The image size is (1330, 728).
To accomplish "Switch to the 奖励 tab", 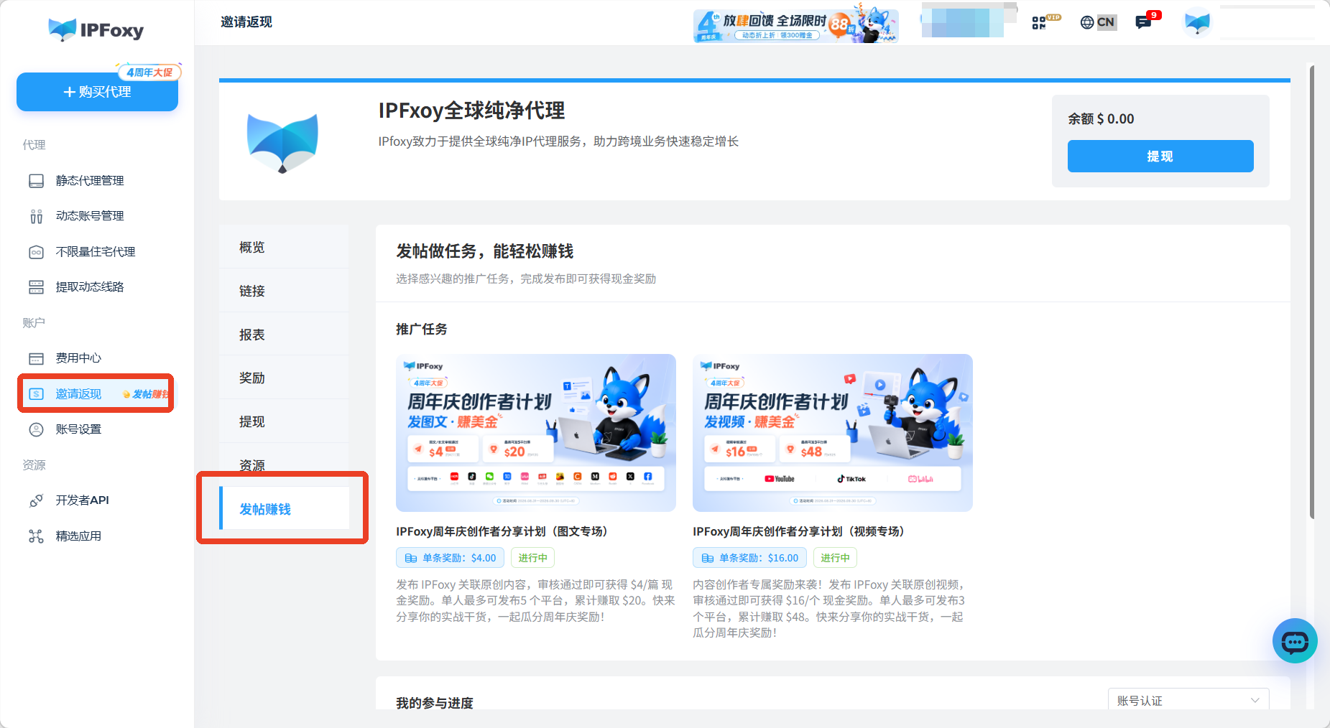I will click(x=284, y=378).
